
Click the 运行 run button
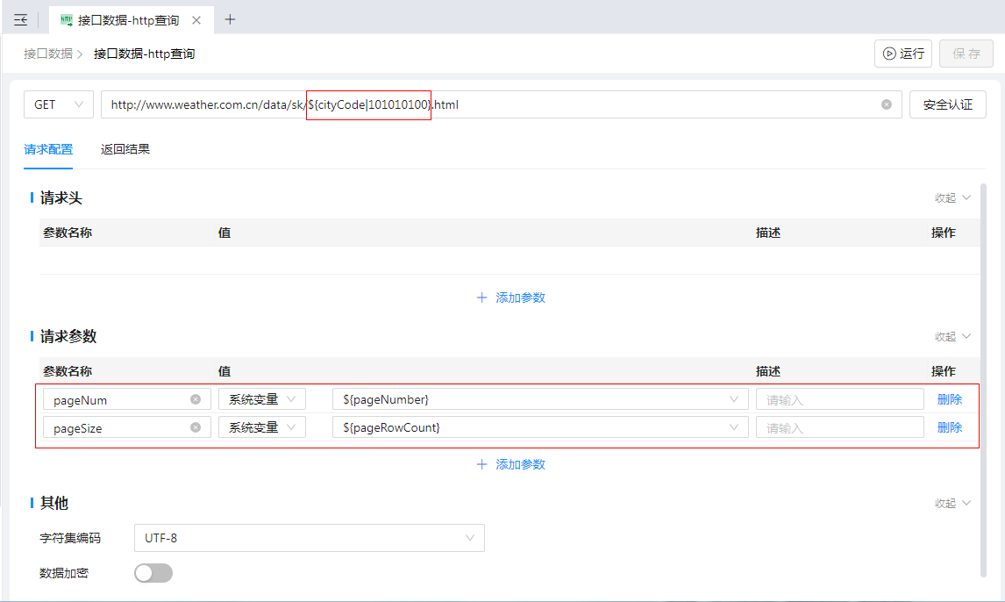coord(902,54)
